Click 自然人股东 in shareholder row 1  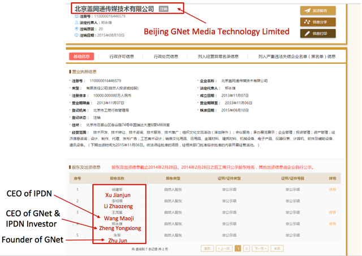[173, 189]
